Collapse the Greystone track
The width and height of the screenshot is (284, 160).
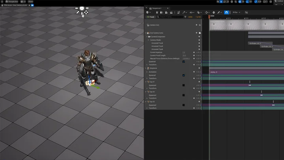pyautogui.click(x=146, y=68)
